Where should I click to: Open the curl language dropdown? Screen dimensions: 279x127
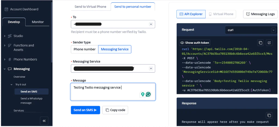tap(273, 30)
